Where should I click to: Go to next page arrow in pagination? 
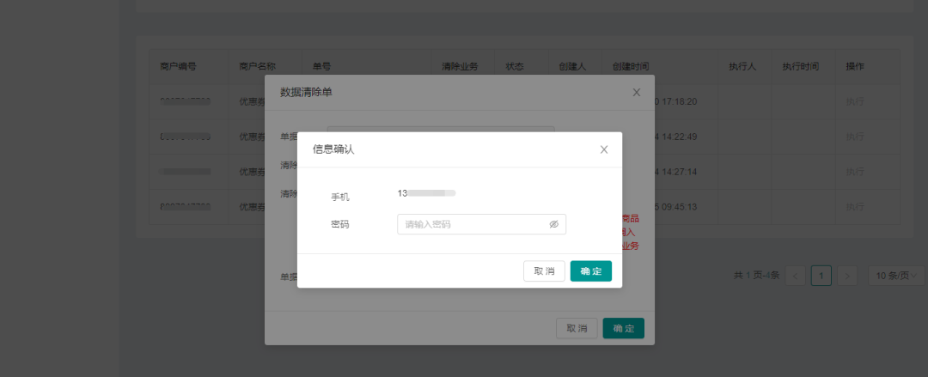848,276
